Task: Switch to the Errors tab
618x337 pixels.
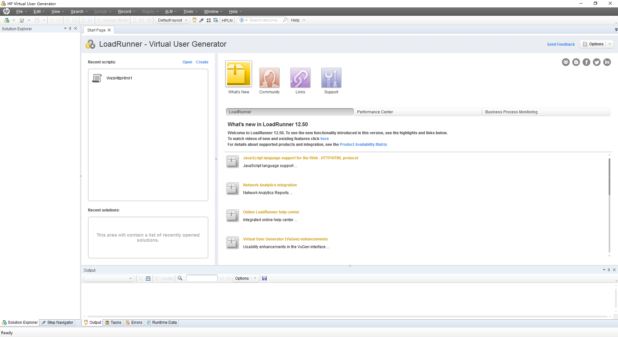Action: (134, 323)
